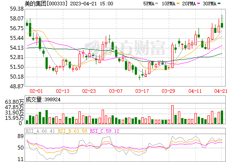Click the timestamp 2023-04-21 15:00
This screenshot has width=232, height=162.
pos(91,4)
